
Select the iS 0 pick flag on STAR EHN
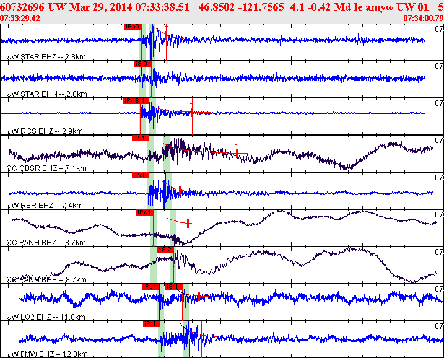[142, 64]
